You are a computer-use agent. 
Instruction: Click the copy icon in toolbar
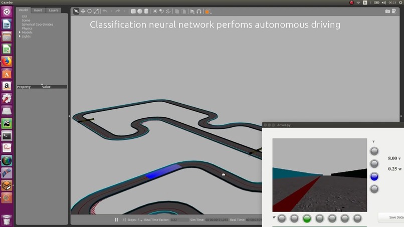click(177, 12)
